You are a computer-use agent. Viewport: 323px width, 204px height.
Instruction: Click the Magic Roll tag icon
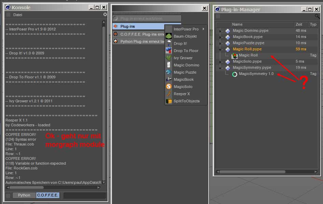tap(235, 55)
